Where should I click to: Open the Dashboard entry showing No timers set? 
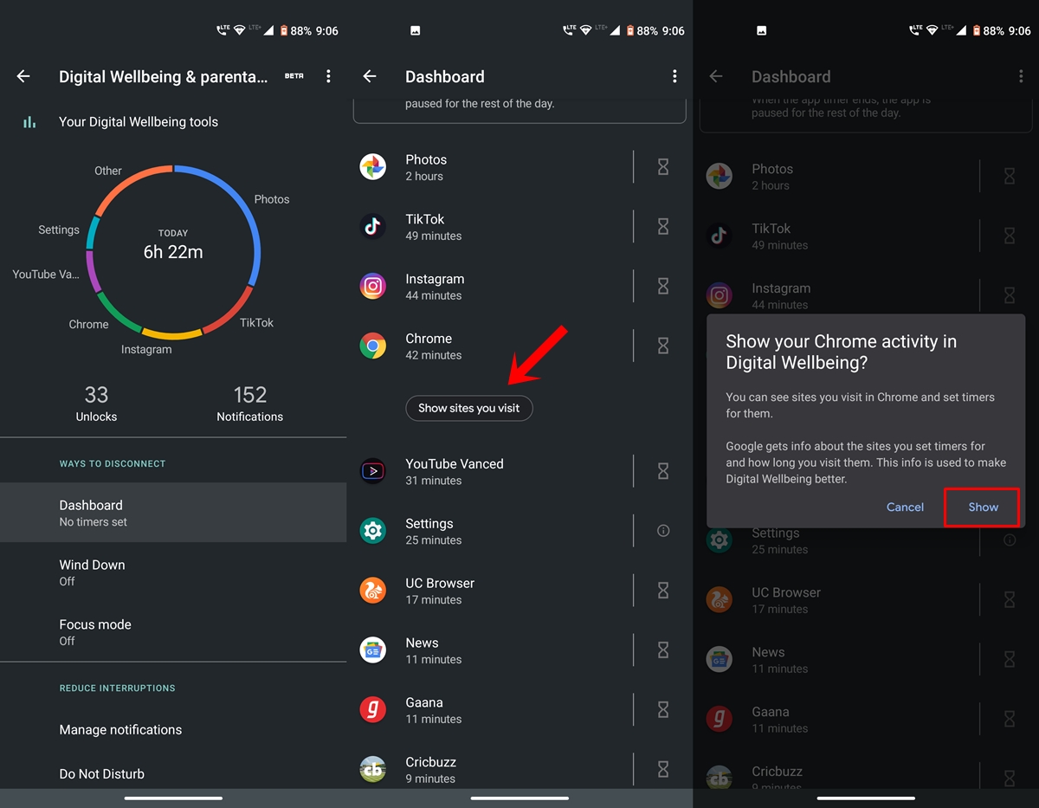(x=173, y=513)
